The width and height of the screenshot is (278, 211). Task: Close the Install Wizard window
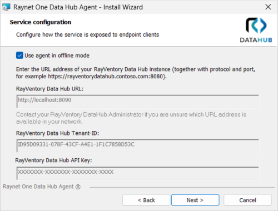click(268, 7)
